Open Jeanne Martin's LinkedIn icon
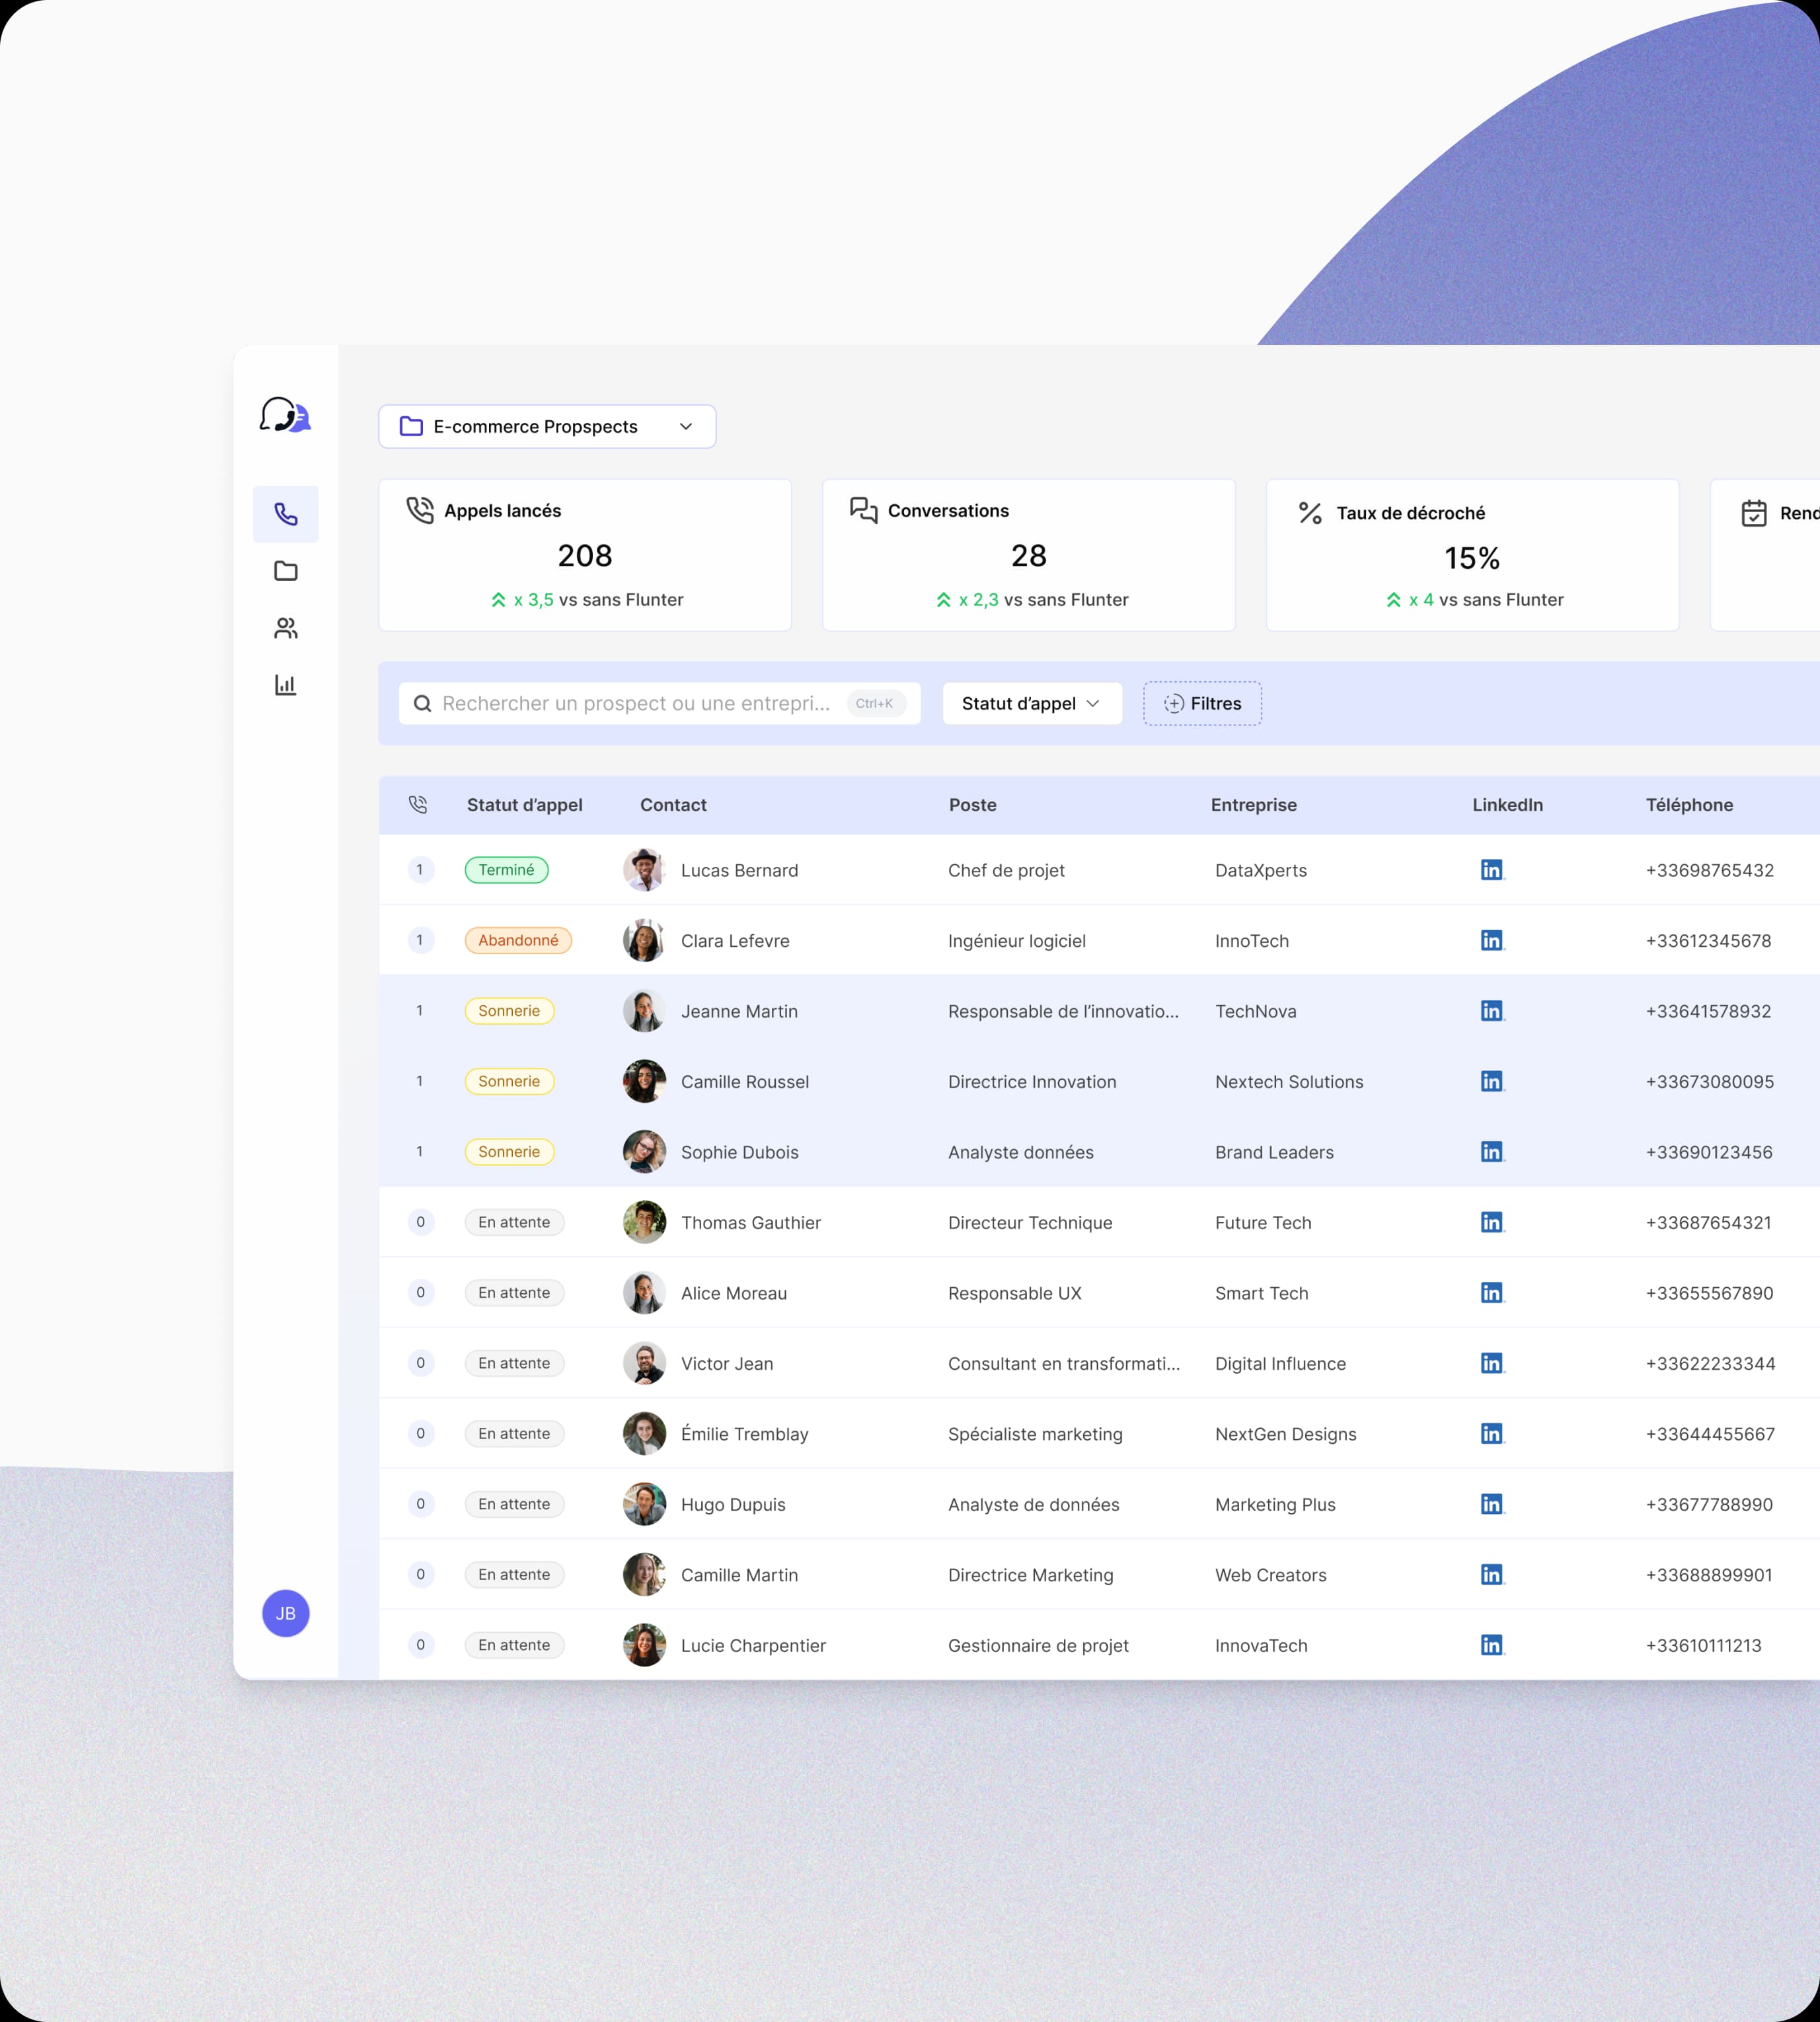This screenshot has width=1820, height=2022. (1492, 1011)
